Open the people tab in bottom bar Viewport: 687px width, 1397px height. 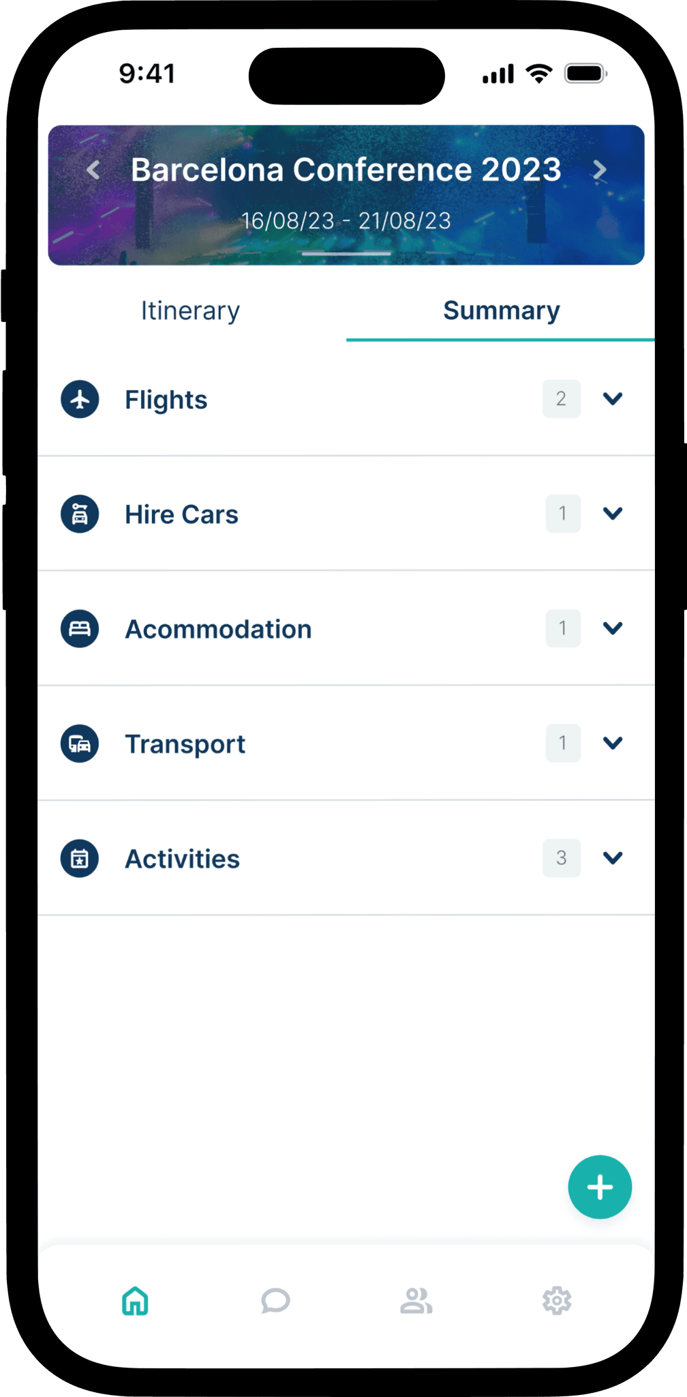pos(416,1301)
